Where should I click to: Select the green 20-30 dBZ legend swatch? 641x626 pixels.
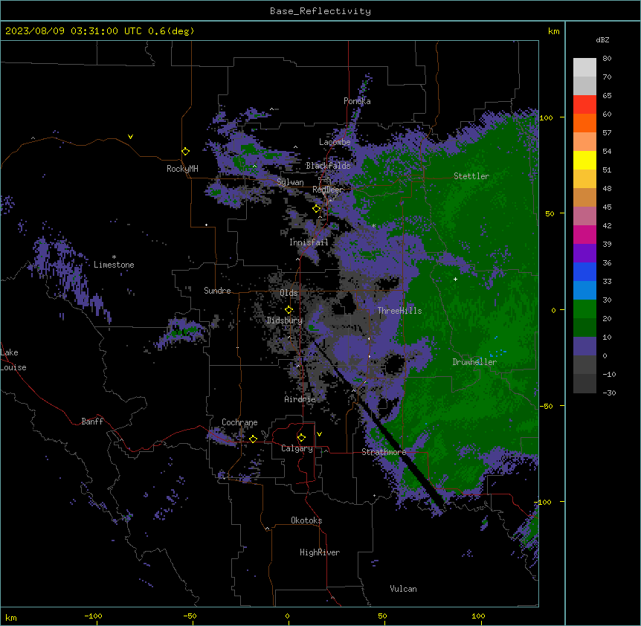584,309
